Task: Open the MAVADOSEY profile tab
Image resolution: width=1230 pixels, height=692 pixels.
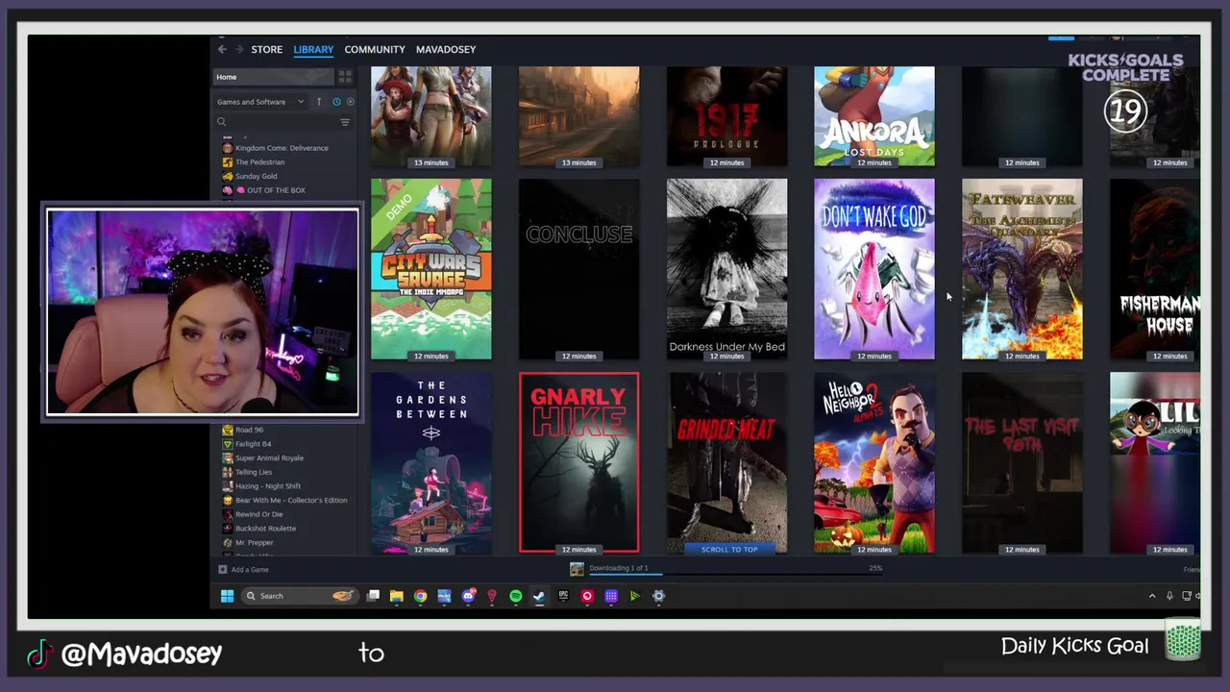Action: point(446,49)
